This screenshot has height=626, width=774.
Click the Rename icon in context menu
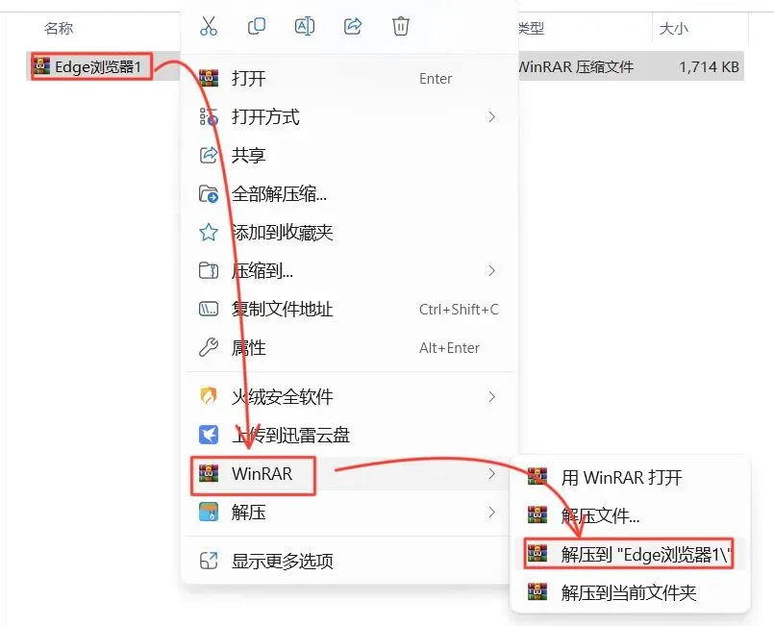coord(305,26)
